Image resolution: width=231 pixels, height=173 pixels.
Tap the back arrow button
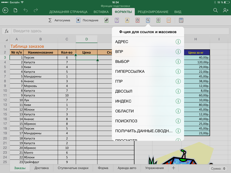click(x=5, y=10)
